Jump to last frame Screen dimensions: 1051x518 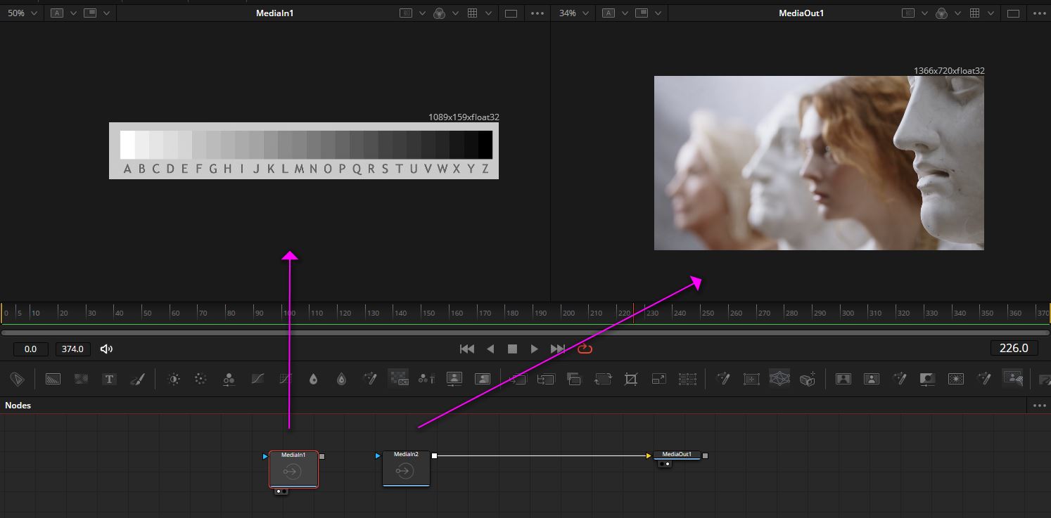tap(558, 349)
